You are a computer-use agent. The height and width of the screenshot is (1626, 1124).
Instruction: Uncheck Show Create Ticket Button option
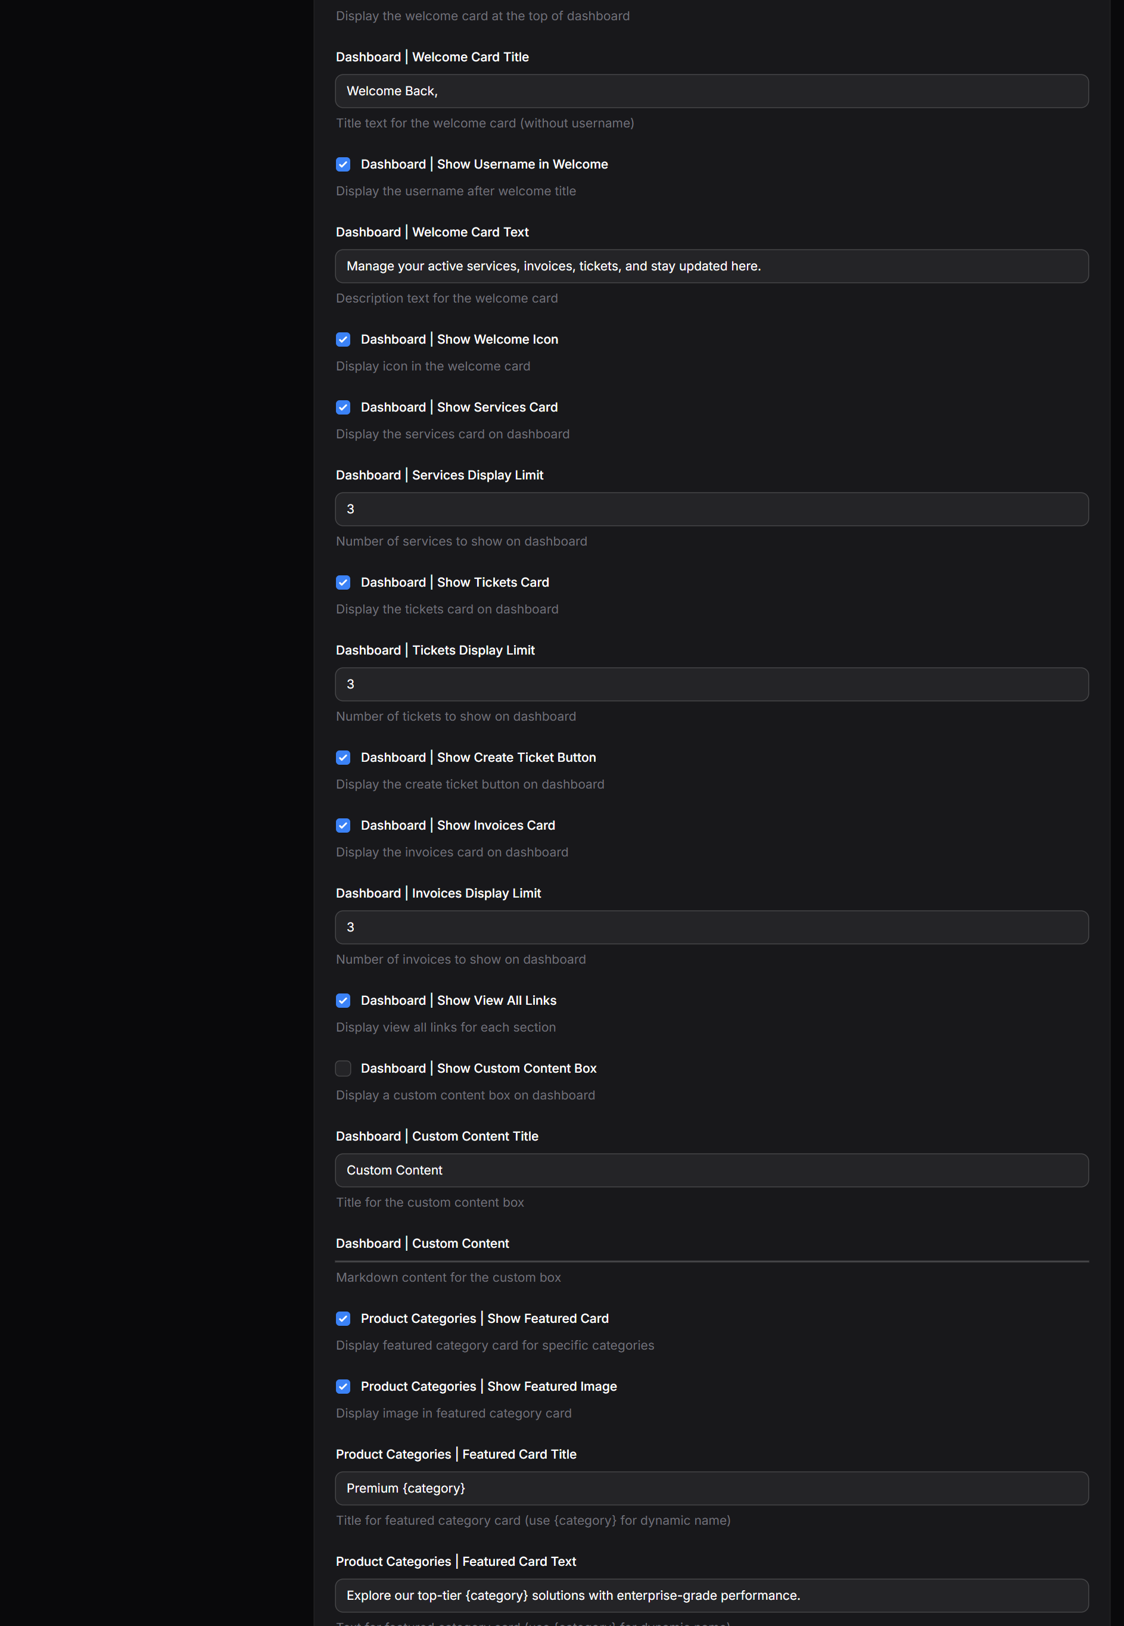coord(343,758)
